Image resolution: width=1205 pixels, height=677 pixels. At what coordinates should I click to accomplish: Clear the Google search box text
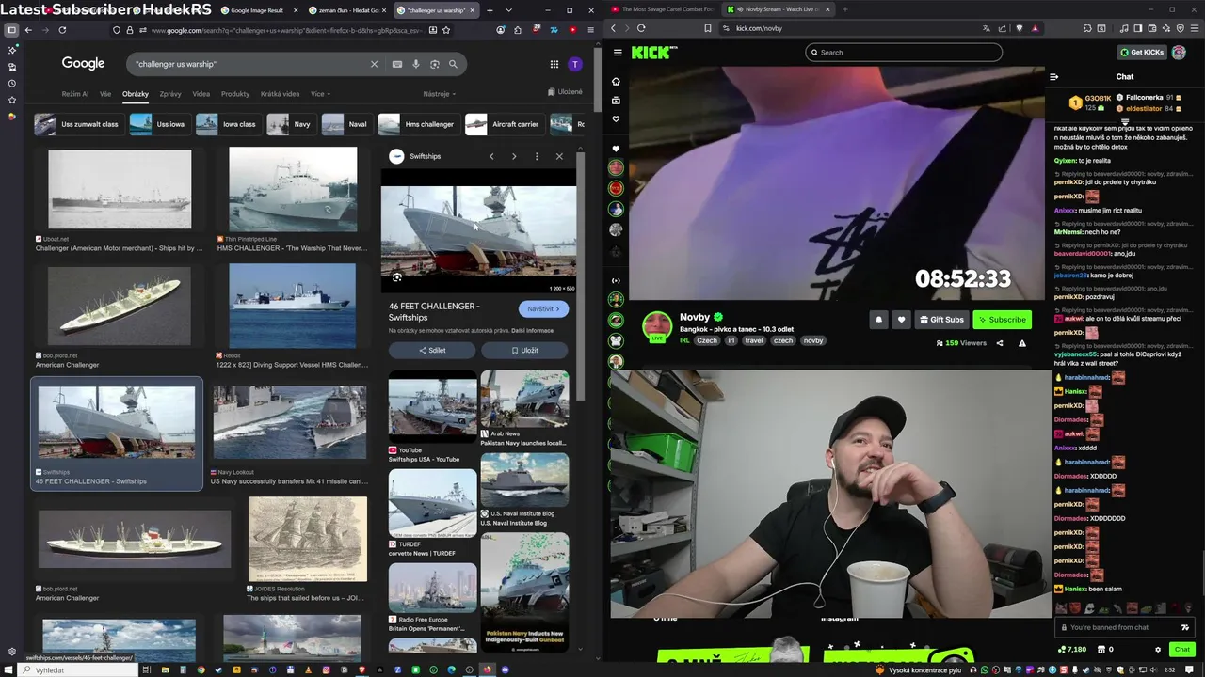[374, 64]
